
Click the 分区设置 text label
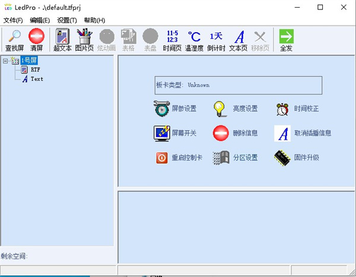click(245, 158)
